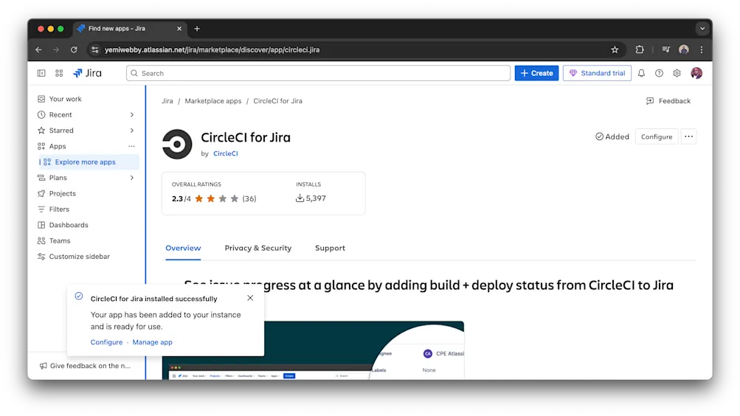Screen dimensions: 740x416
Task: Dismiss the installed successfully notification
Action: (x=250, y=298)
